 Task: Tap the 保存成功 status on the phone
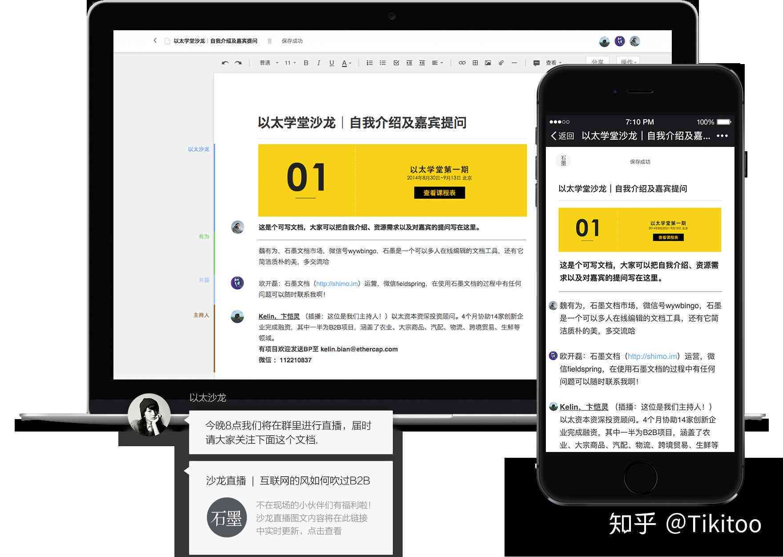[x=640, y=162]
